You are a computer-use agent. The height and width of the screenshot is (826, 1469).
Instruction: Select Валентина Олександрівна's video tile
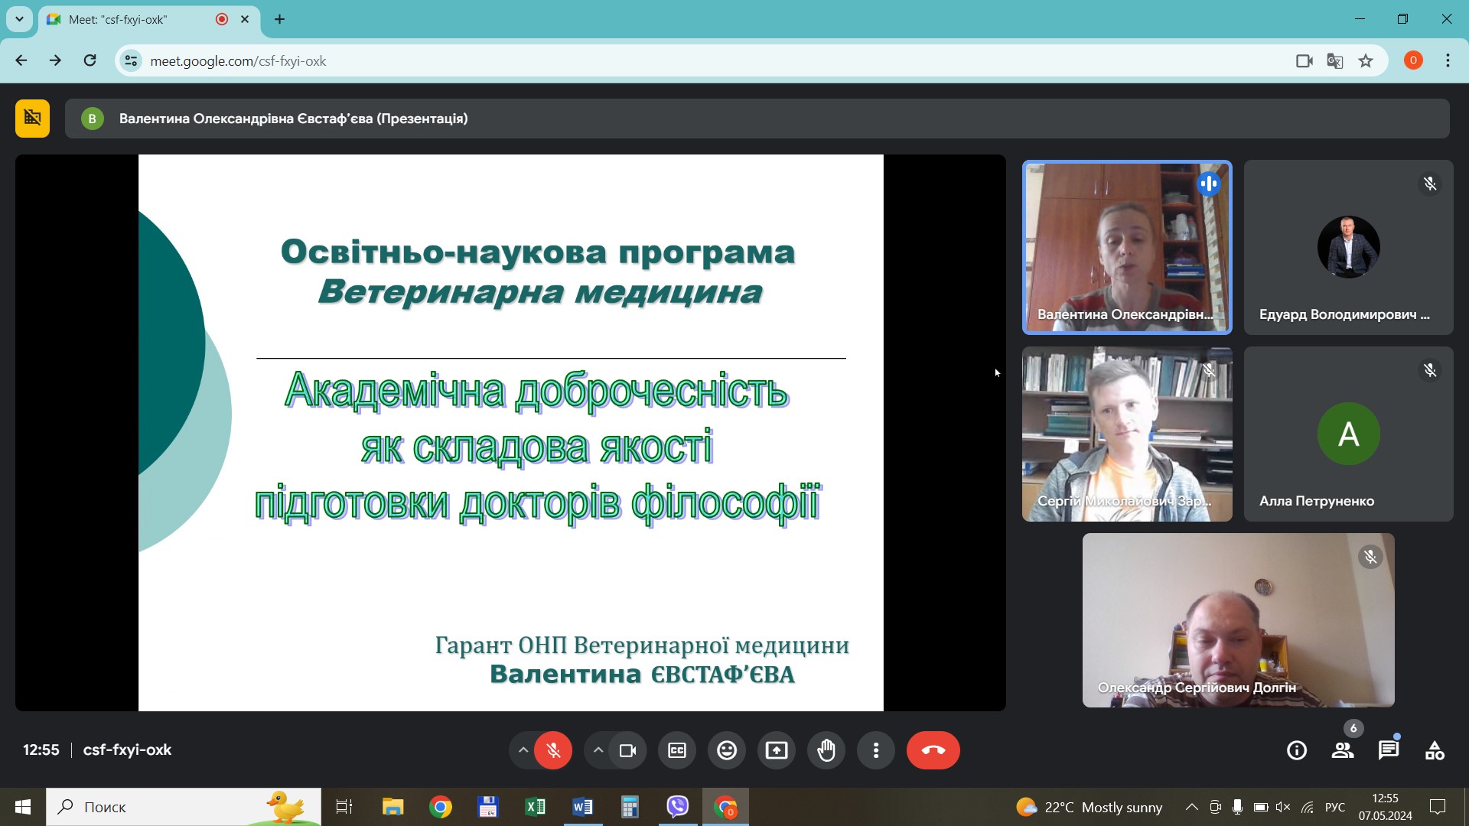coord(1127,247)
